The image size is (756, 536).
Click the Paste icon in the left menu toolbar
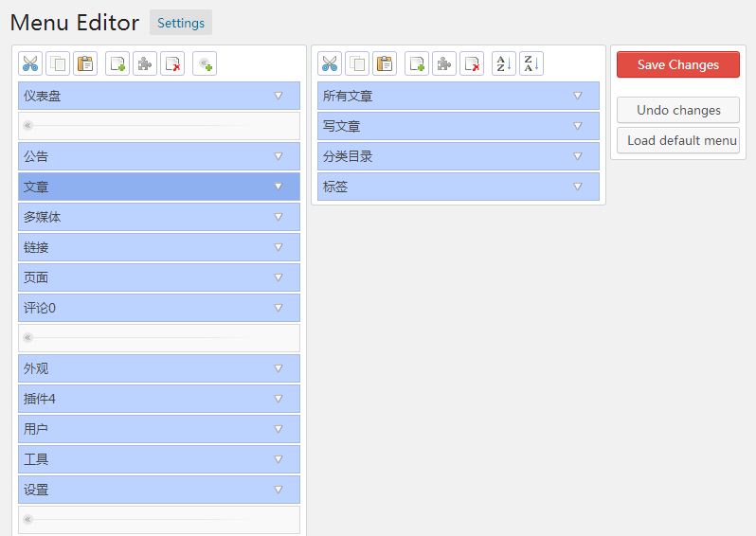tap(85, 63)
